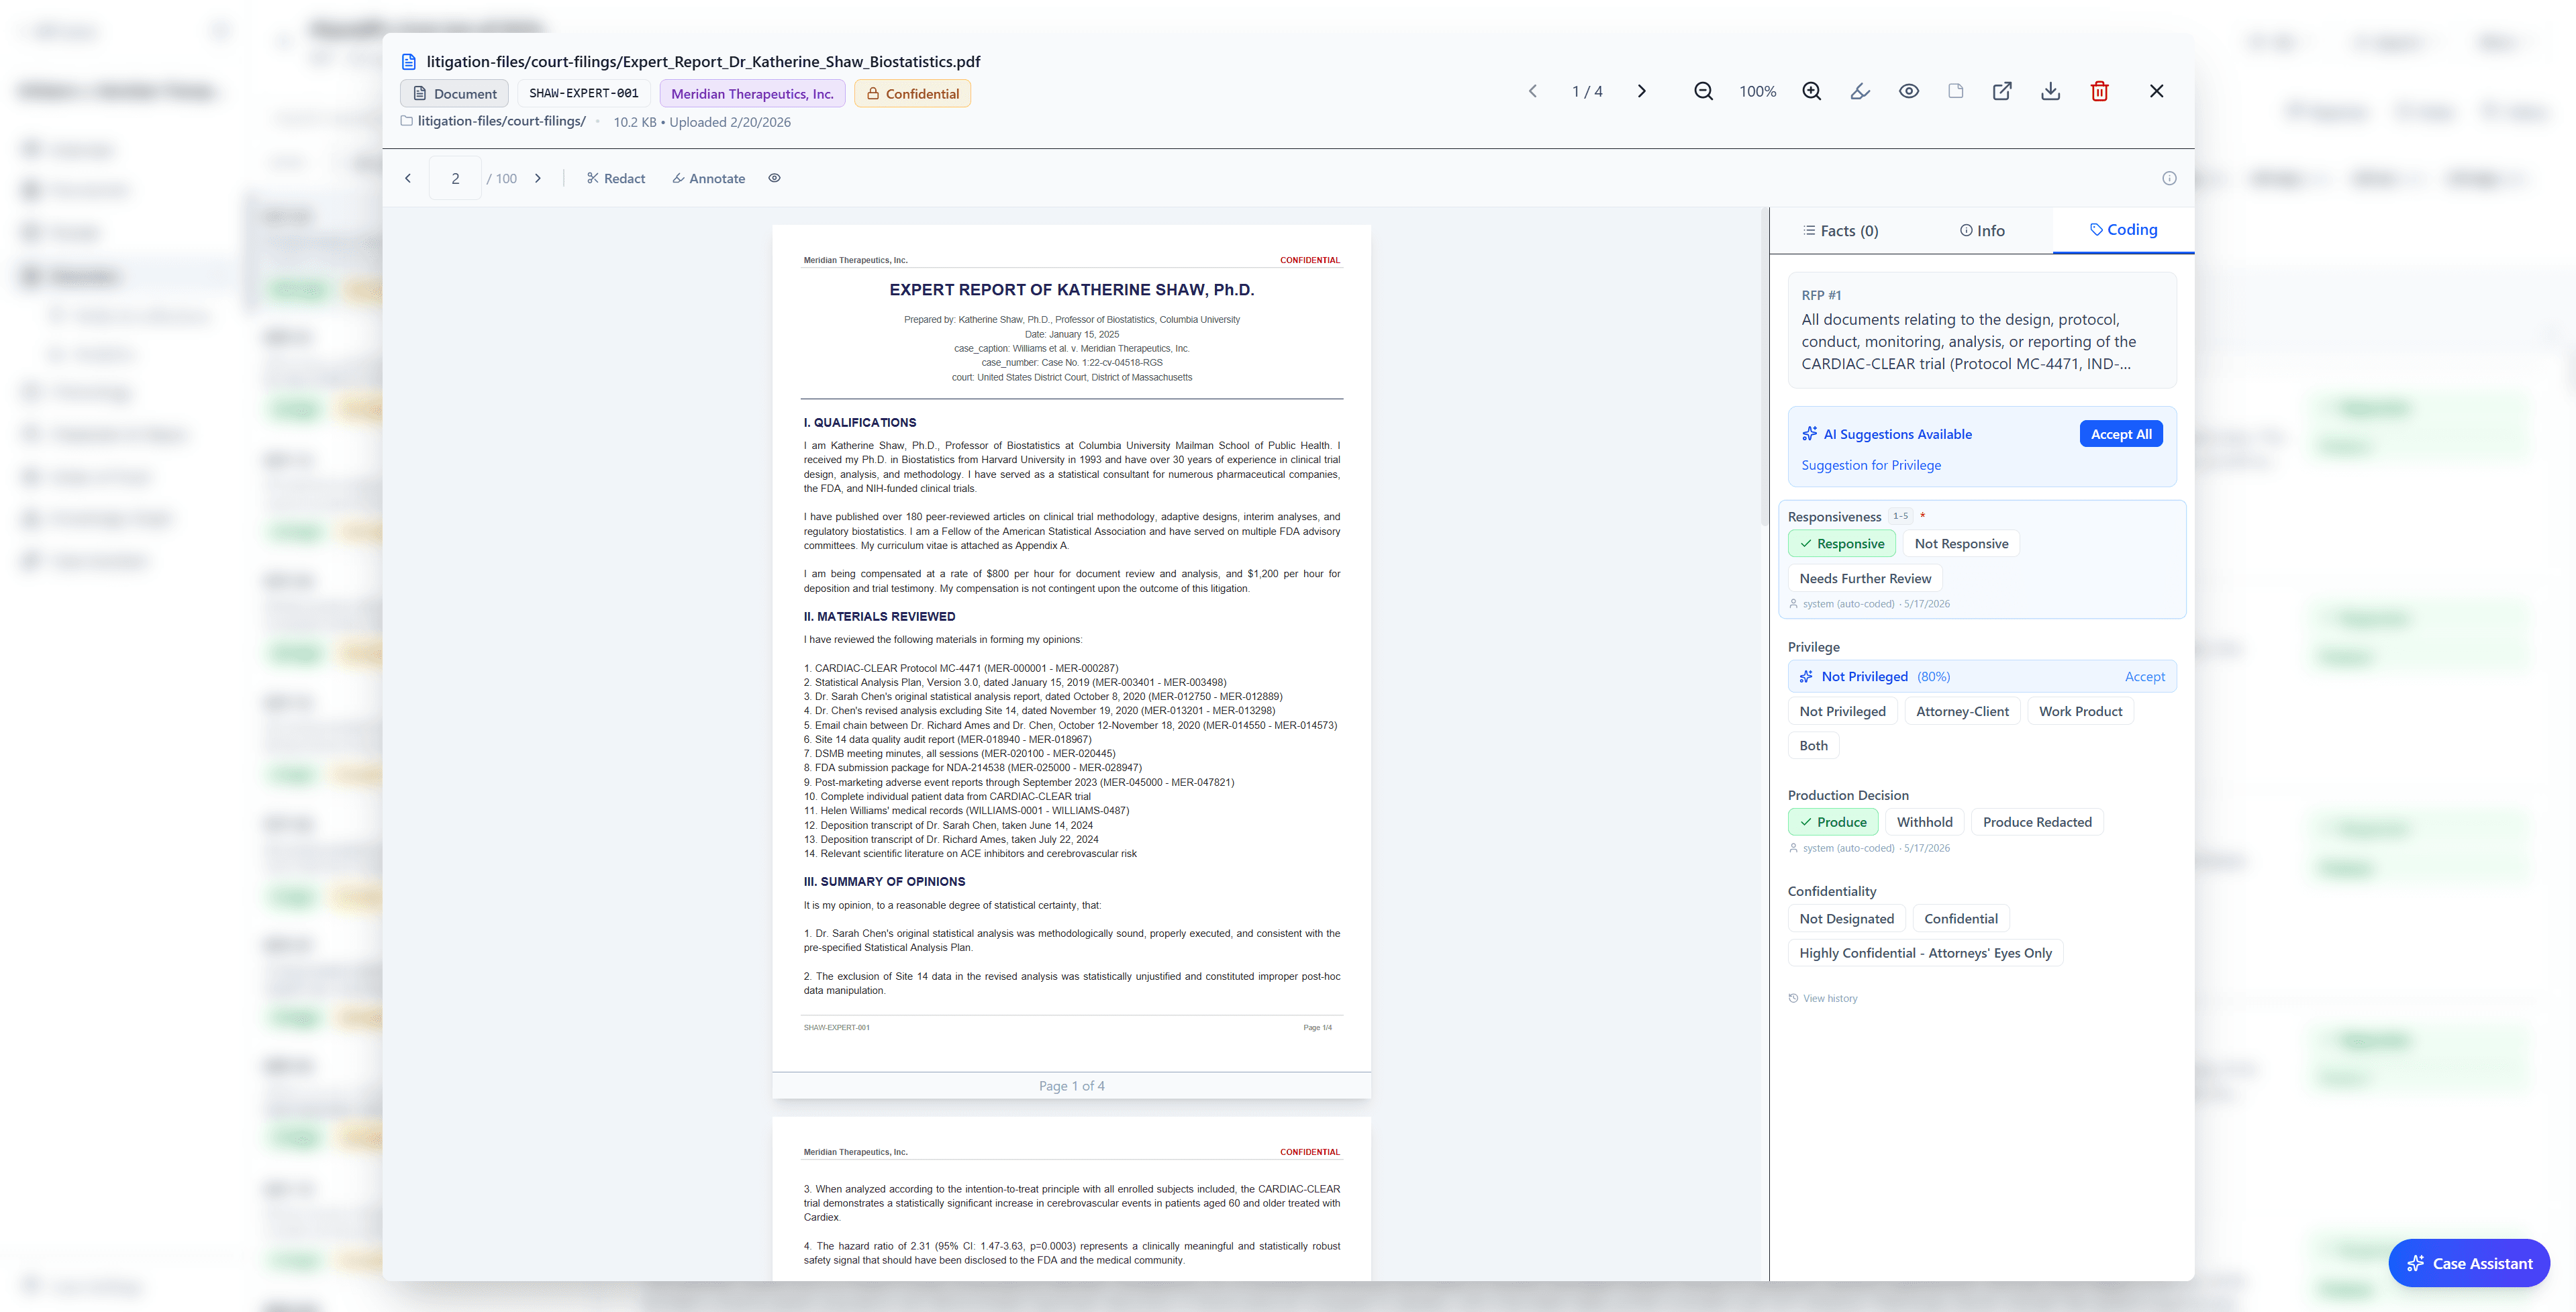
Task: Click the Meridian Therapeutics, Inc. tag
Action: 752,94
